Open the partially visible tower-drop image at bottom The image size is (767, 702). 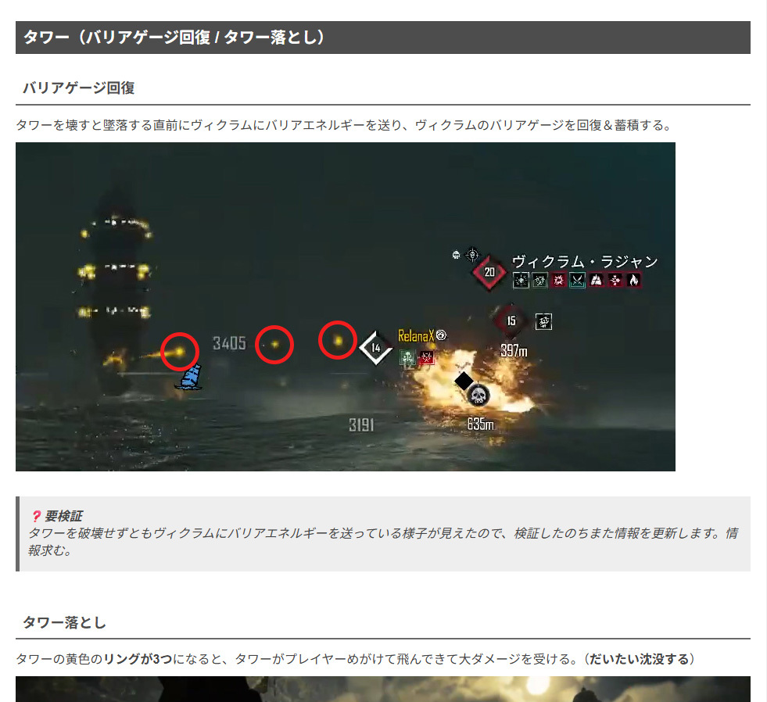pyautogui.click(x=383, y=689)
